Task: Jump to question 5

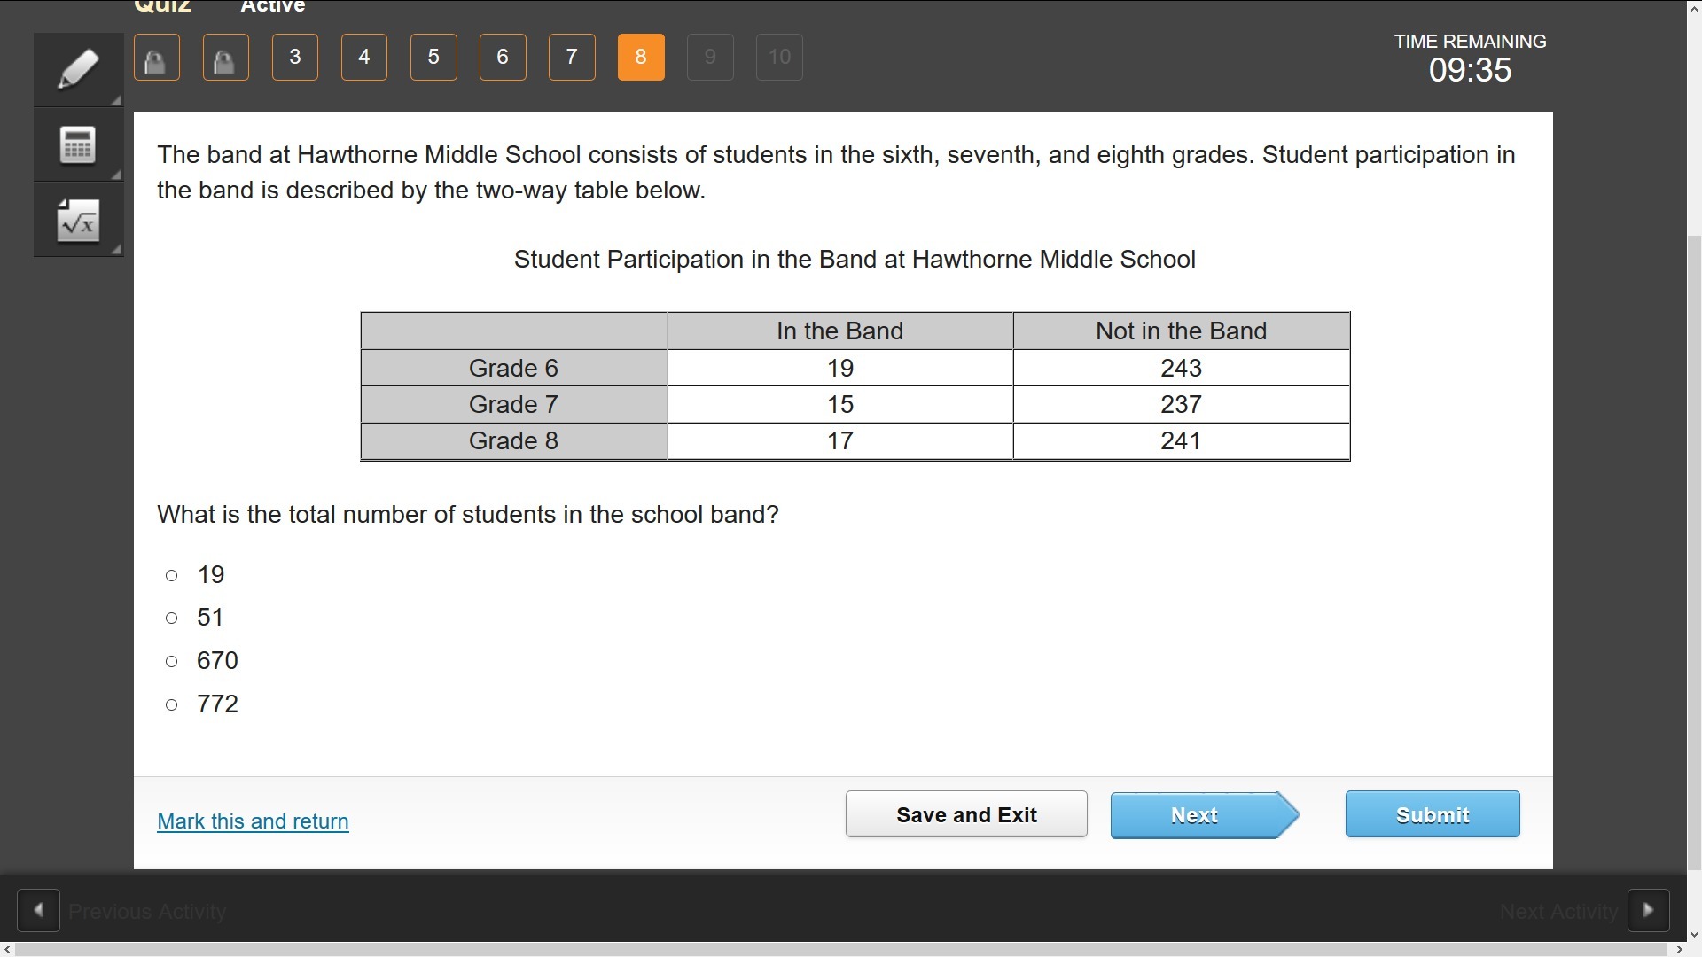Action: [x=433, y=58]
